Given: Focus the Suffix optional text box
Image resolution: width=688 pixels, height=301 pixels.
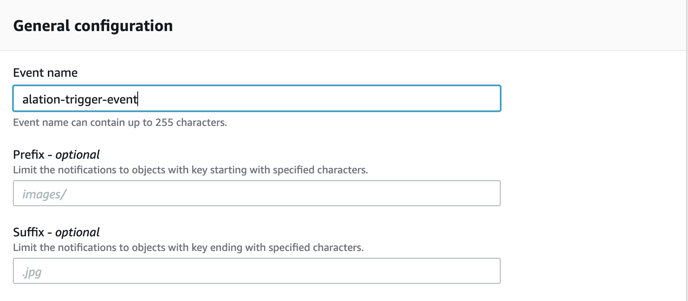Looking at the screenshot, I should (257, 271).
